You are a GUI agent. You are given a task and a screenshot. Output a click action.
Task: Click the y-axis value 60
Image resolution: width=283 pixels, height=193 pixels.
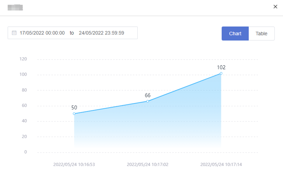24,106
